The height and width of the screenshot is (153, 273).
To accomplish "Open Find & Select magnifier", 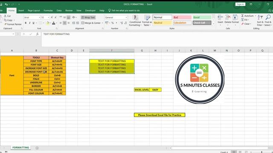I will pyautogui.click(x=268, y=20).
